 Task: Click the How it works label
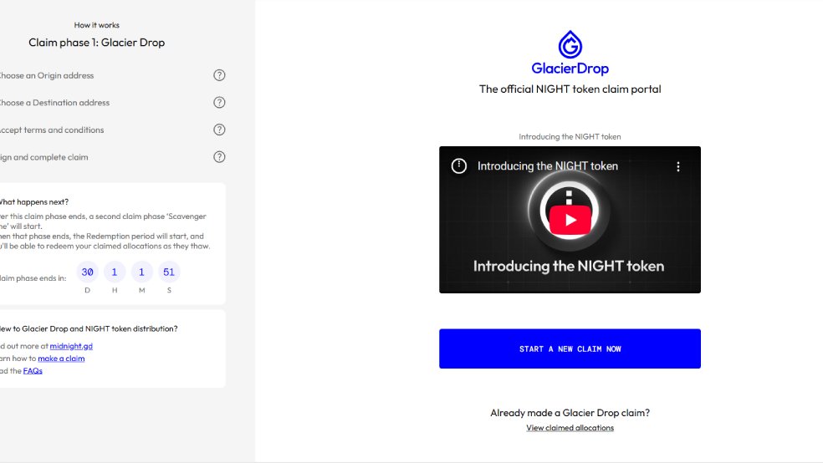96,25
